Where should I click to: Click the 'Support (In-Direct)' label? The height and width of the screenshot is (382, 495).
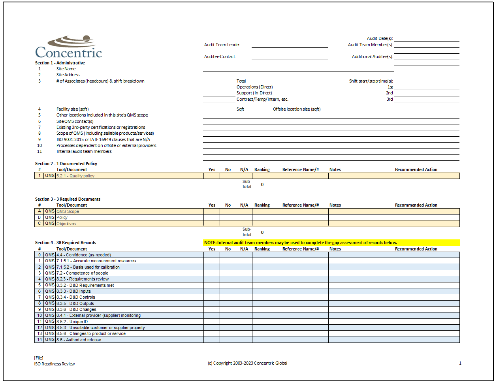(254, 93)
